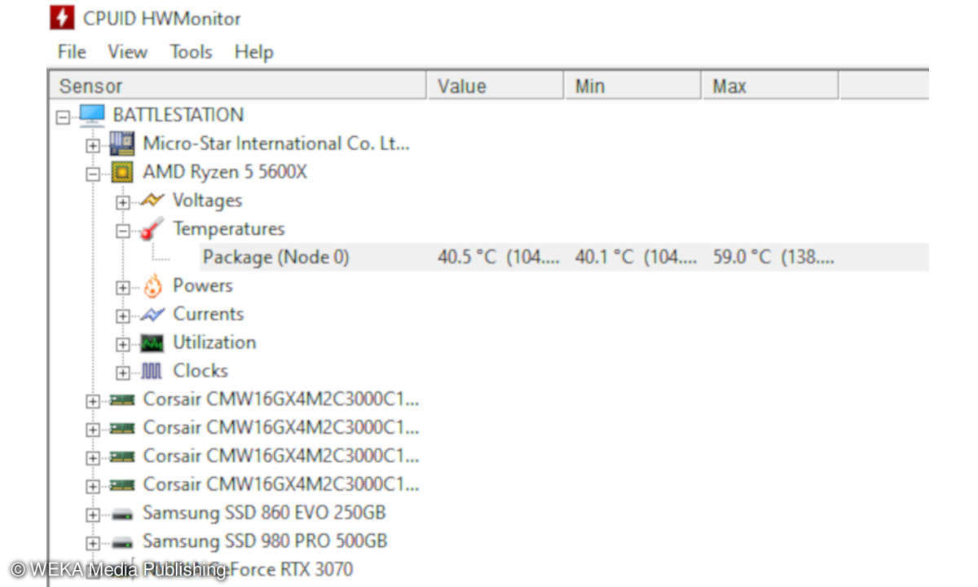
Task: Click the Max column header
Action: 770,86
